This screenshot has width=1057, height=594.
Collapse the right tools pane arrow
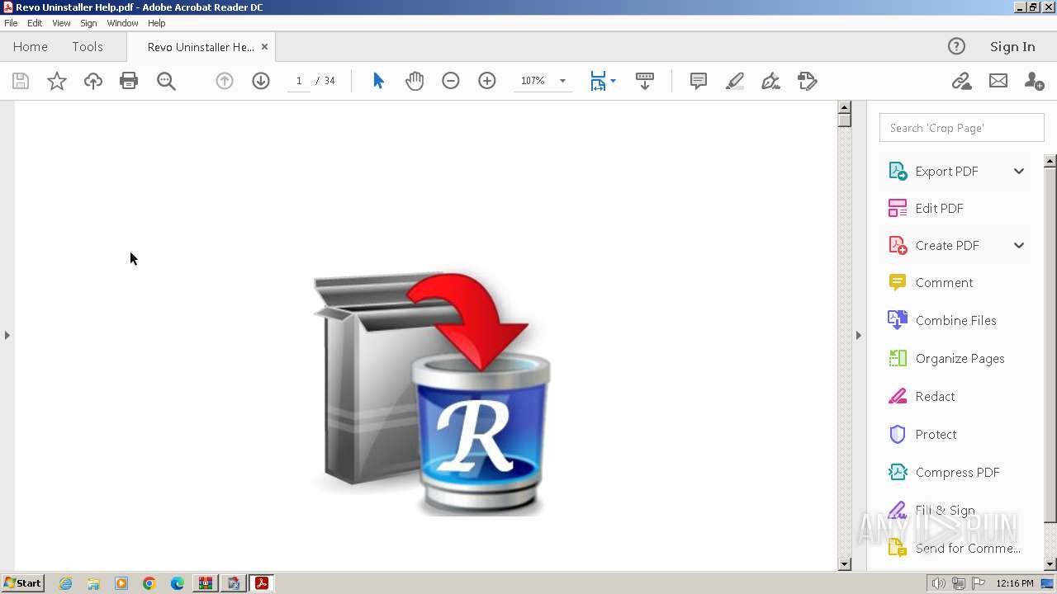point(858,335)
